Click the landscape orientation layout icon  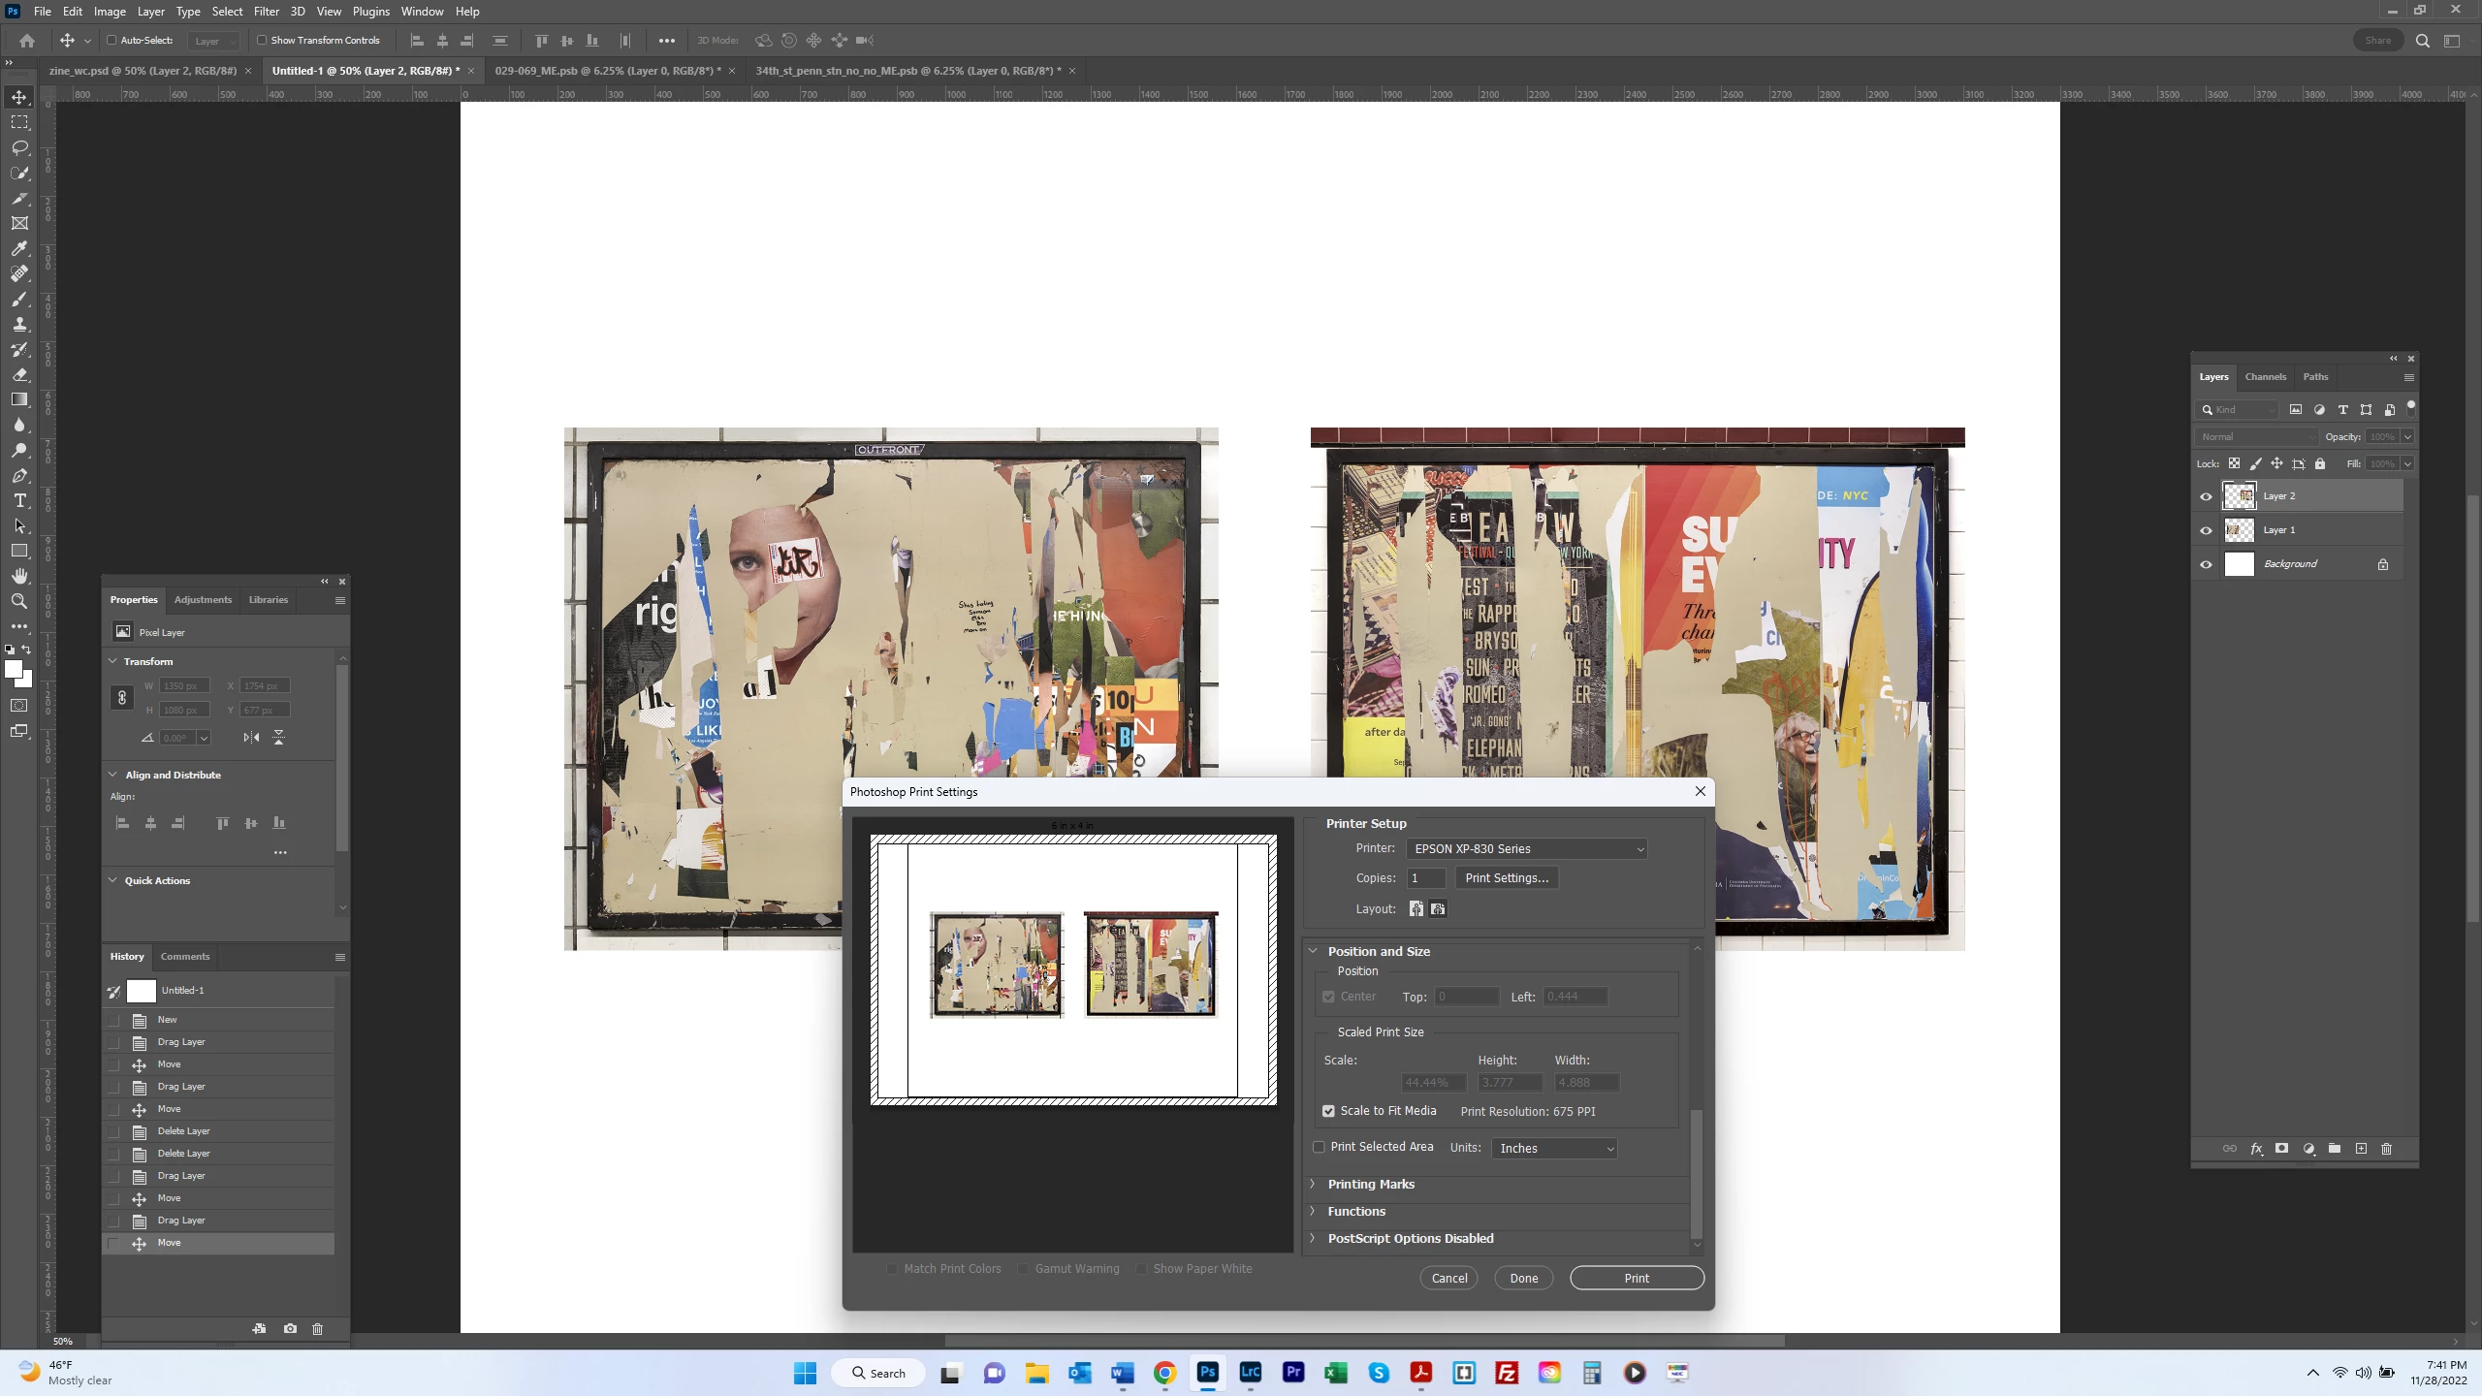coord(1438,908)
